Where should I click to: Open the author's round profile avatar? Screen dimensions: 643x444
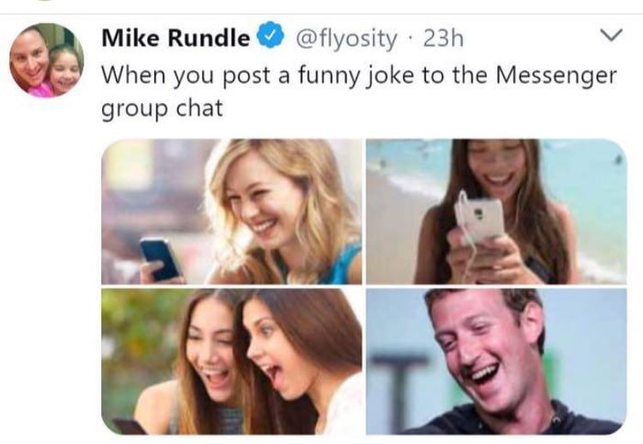pyautogui.click(x=47, y=61)
